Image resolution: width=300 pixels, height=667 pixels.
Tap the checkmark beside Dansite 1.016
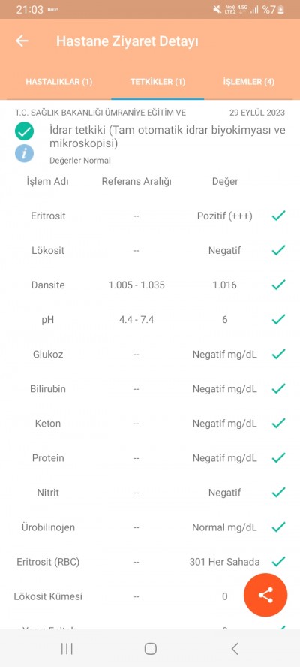click(x=278, y=285)
